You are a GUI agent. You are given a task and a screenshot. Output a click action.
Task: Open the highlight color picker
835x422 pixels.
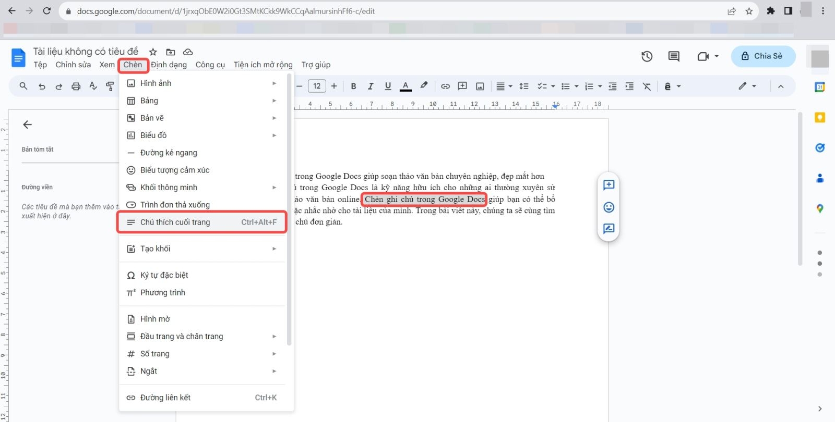[x=424, y=86]
